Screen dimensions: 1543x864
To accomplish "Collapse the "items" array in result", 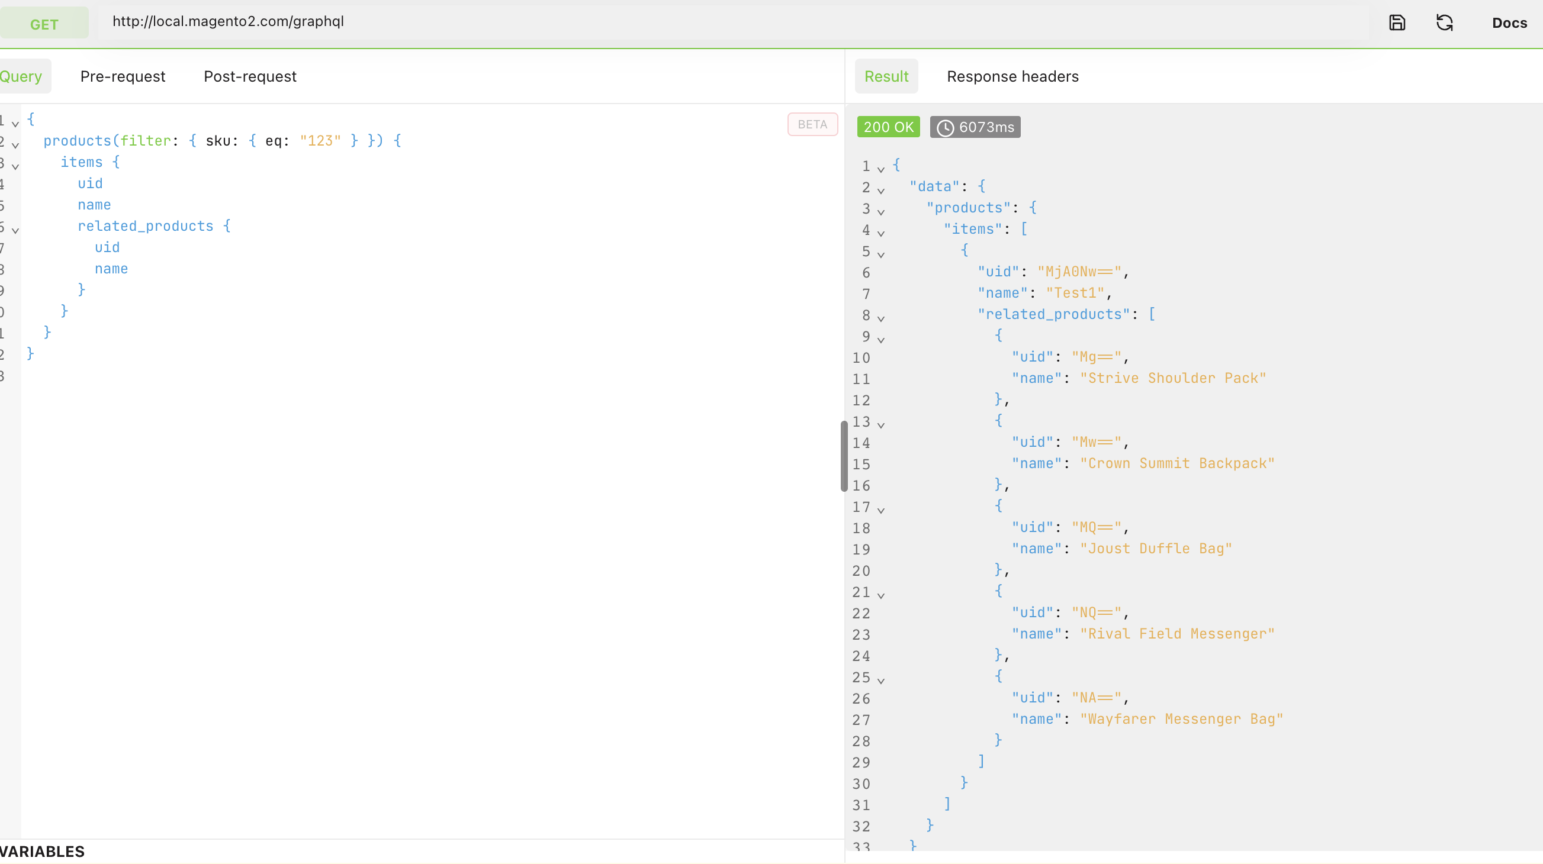I will (x=880, y=234).
